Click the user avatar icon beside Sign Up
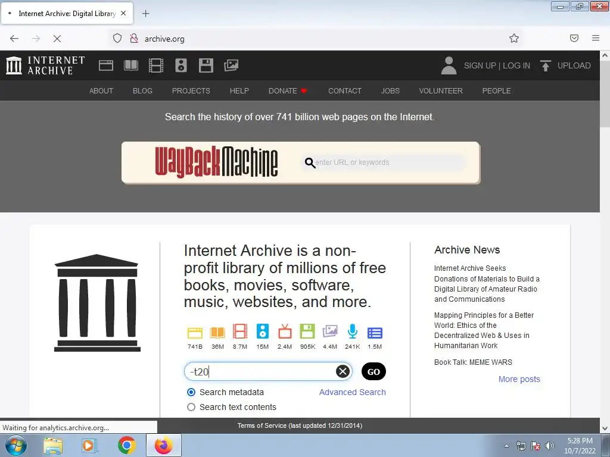The width and height of the screenshot is (610, 457). (449, 65)
